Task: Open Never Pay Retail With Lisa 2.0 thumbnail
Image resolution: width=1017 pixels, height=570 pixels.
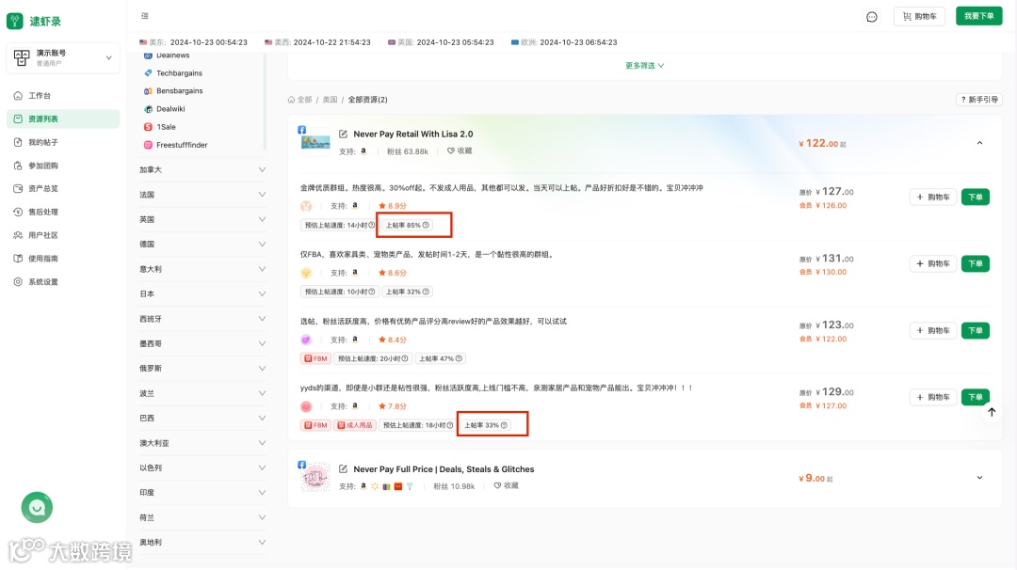Action: coord(315,141)
